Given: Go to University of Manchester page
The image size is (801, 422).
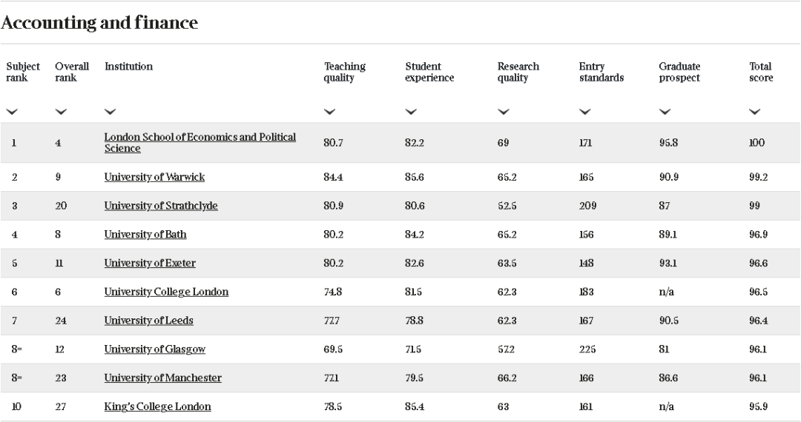Looking at the screenshot, I should click(162, 378).
